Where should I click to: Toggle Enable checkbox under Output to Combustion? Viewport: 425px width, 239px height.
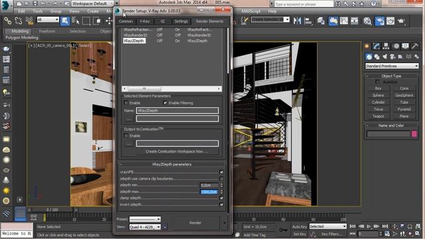126,135
